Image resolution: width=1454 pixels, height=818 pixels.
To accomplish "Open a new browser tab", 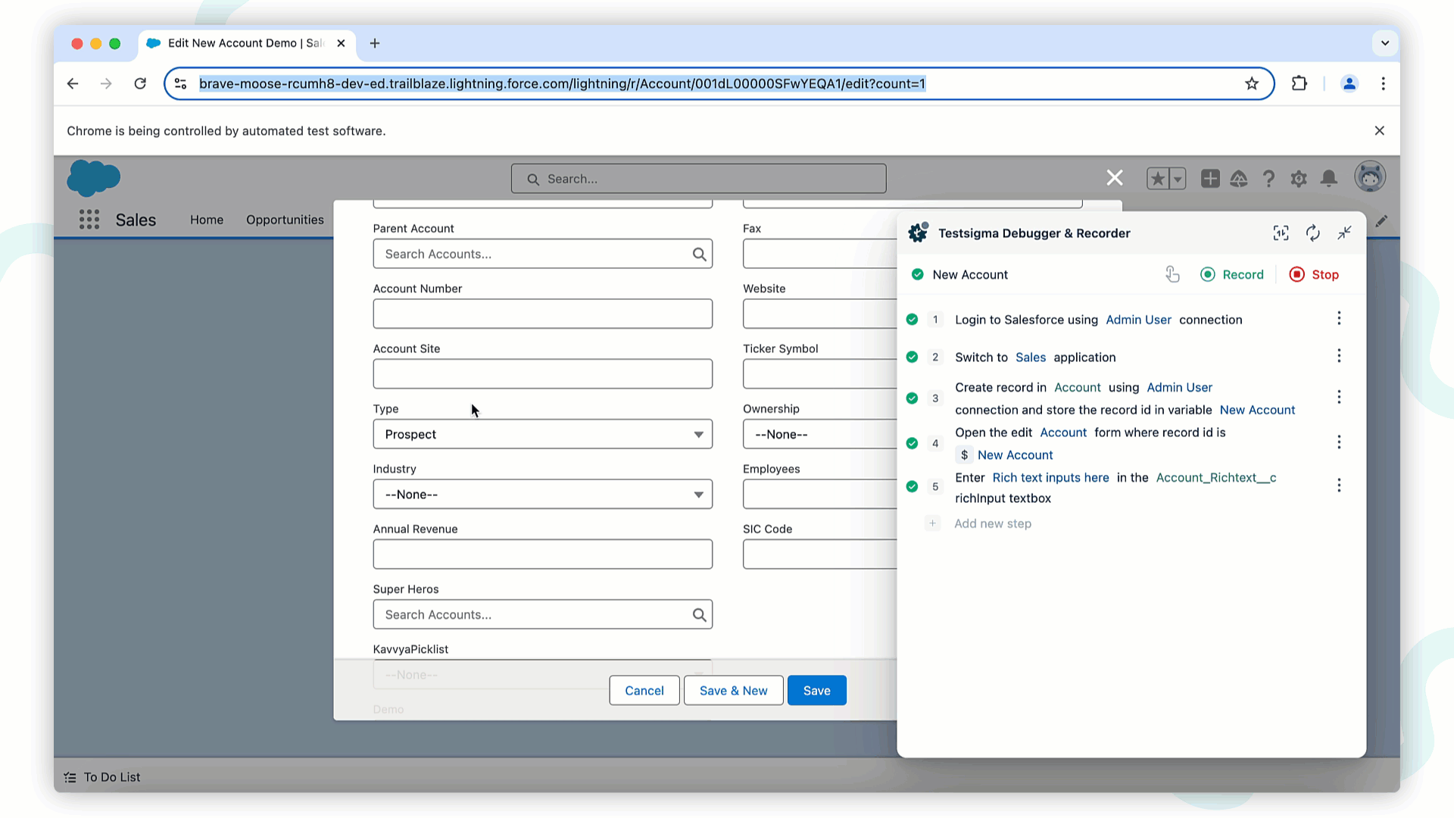I will tap(375, 43).
